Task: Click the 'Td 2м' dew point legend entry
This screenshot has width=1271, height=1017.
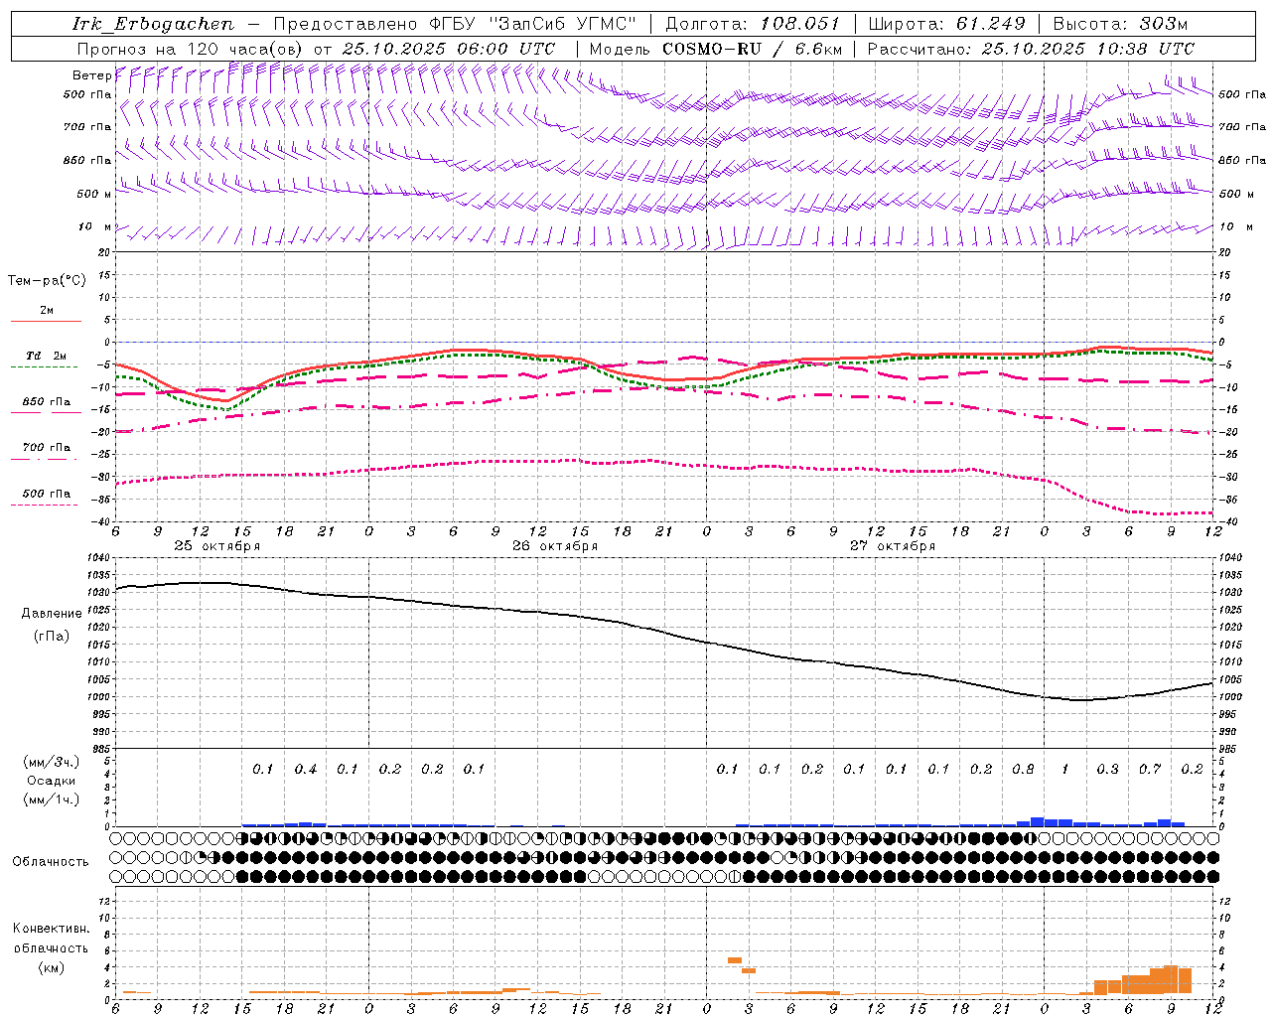Action: pos(46,356)
